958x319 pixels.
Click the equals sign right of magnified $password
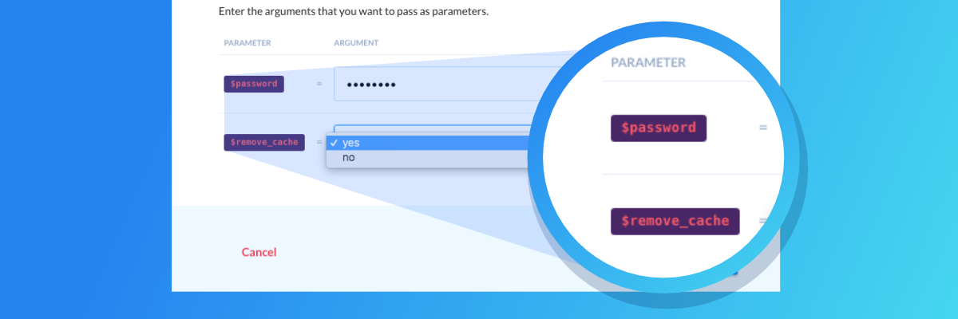click(x=762, y=128)
